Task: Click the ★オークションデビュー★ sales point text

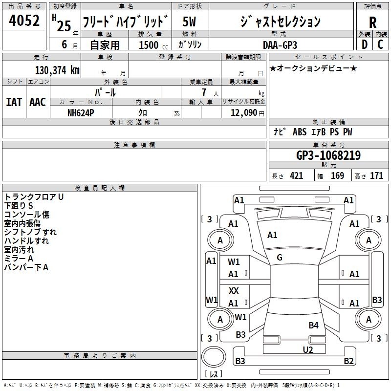Action: [313, 68]
